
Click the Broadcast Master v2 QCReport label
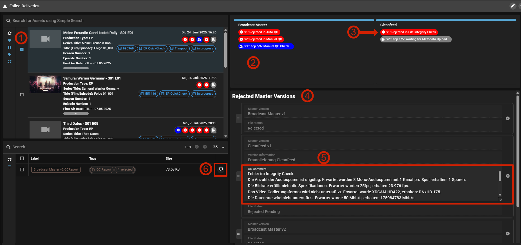click(56, 170)
